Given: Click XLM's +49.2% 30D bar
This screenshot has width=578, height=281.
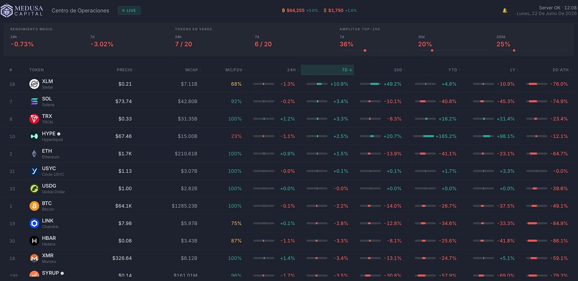Looking at the screenshot, I should pos(370,84).
